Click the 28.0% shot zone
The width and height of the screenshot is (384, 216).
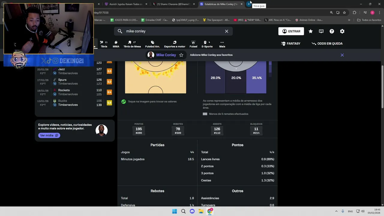click(215, 78)
